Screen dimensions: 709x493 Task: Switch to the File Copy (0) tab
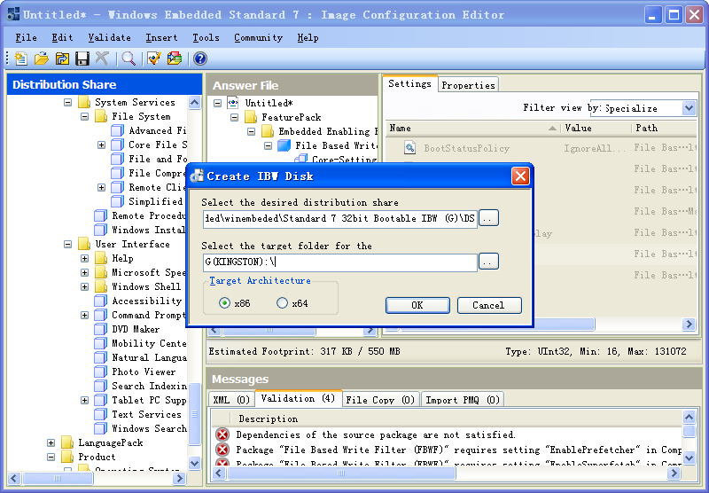tap(380, 400)
